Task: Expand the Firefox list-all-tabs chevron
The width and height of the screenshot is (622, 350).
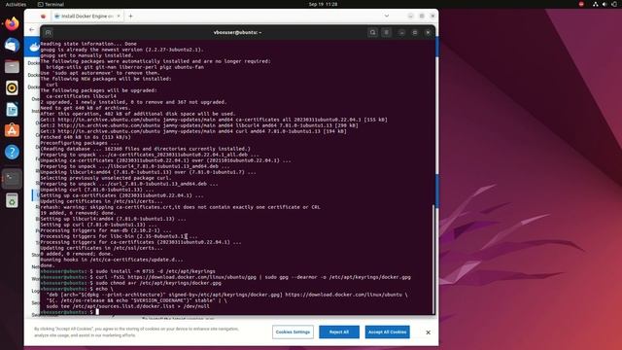Action: click(x=387, y=16)
